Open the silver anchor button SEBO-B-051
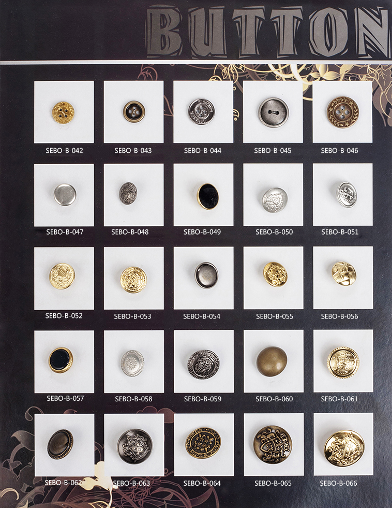This screenshot has width=392, height=508. [x=346, y=194]
